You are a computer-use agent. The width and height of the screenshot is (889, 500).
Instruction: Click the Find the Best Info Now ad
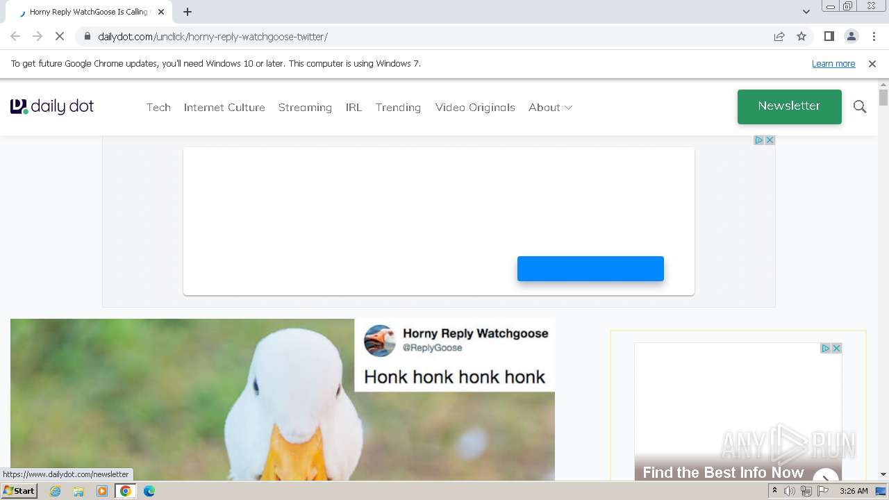(x=723, y=472)
